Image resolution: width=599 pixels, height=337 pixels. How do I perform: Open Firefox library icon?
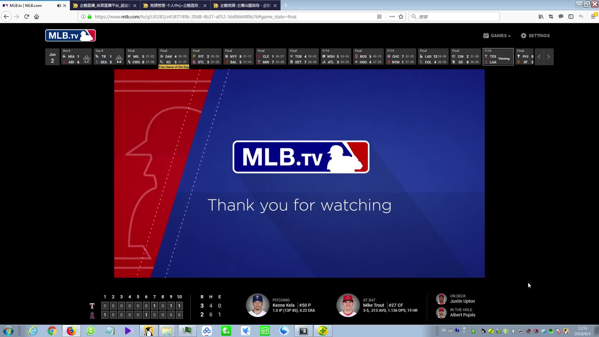coord(541,17)
